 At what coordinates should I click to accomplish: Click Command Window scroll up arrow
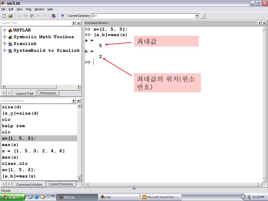[264, 29]
